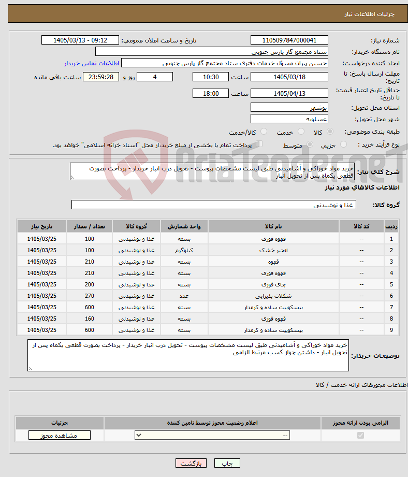Viewport: 408px width, 477px height.
Task: Click the quantity 270 cell
Action: [x=90, y=296]
